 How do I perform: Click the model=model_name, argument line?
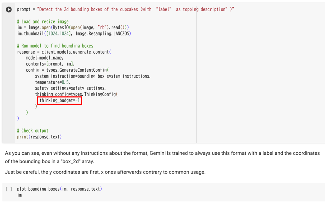(x=45, y=58)
